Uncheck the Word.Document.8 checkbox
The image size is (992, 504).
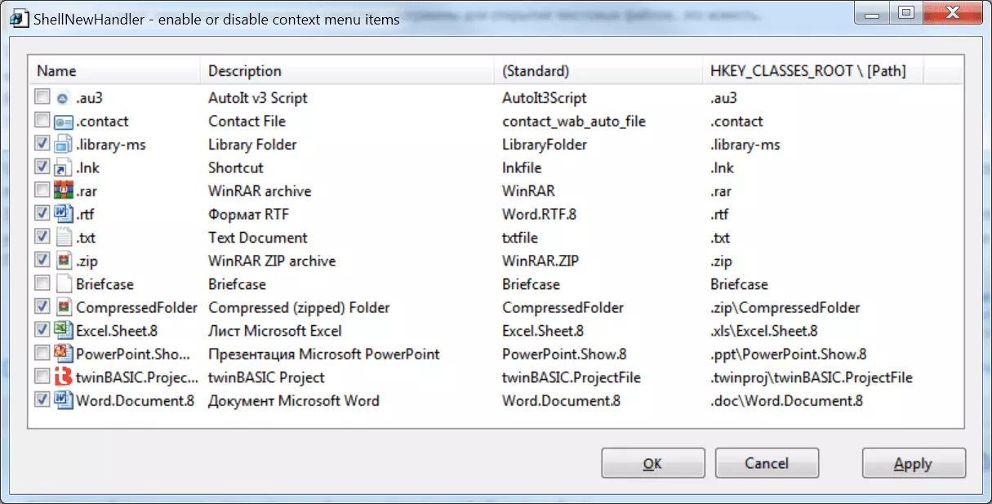tap(42, 401)
